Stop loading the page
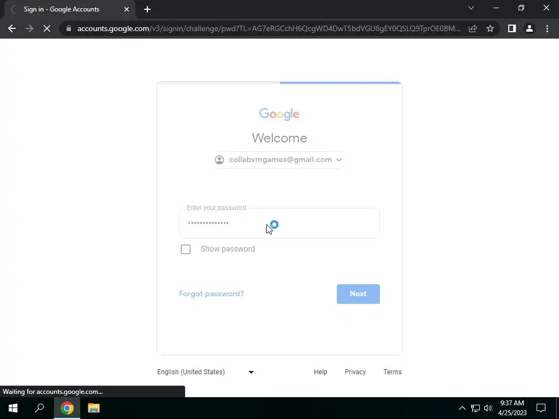This screenshot has height=419, width=559. click(x=47, y=28)
